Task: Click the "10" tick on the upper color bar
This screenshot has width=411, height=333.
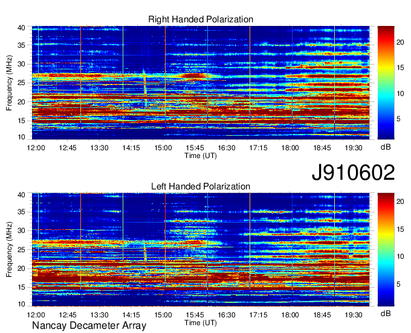Action: coord(400,94)
